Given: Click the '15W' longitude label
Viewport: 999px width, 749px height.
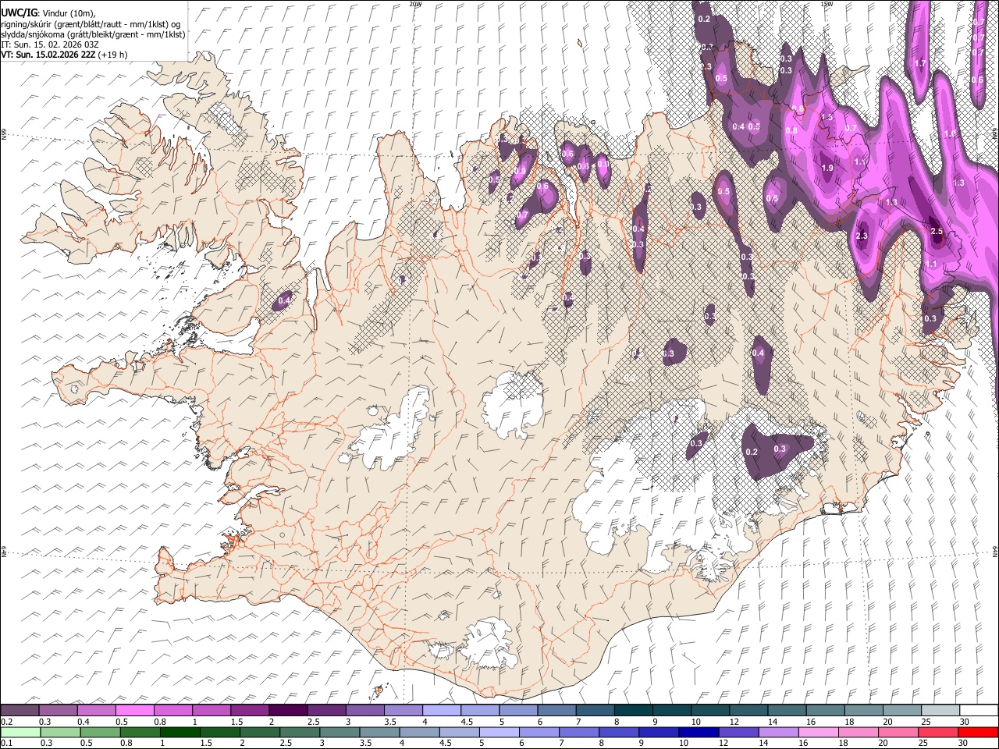Looking at the screenshot, I should [x=827, y=4].
